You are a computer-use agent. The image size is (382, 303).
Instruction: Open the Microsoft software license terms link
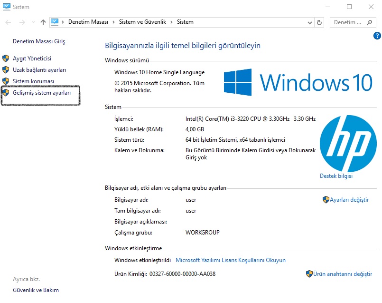coord(230,260)
